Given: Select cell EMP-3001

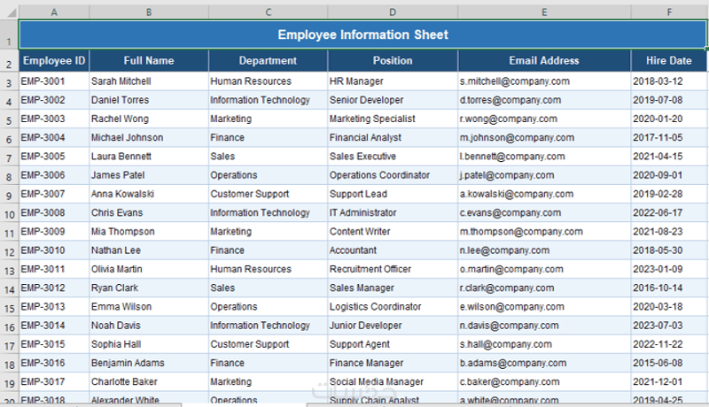Looking at the screenshot, I should (x=54, y=81).
